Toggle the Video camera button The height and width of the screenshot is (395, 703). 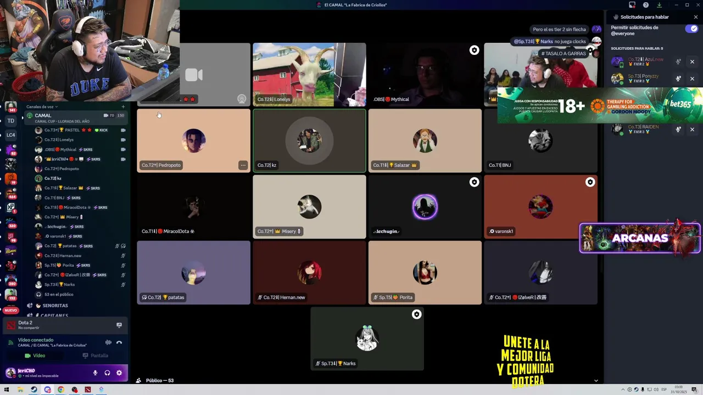[x=35, y=356]
